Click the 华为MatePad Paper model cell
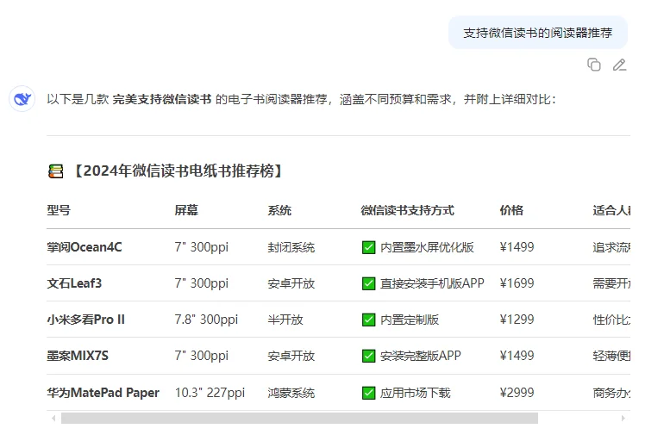 tap(103, 393)
